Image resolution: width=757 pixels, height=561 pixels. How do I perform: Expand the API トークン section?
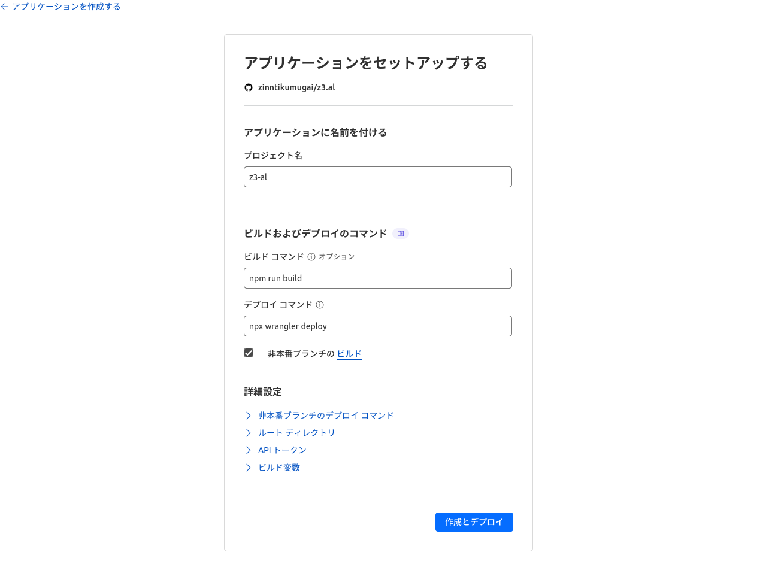click(282, 450)
